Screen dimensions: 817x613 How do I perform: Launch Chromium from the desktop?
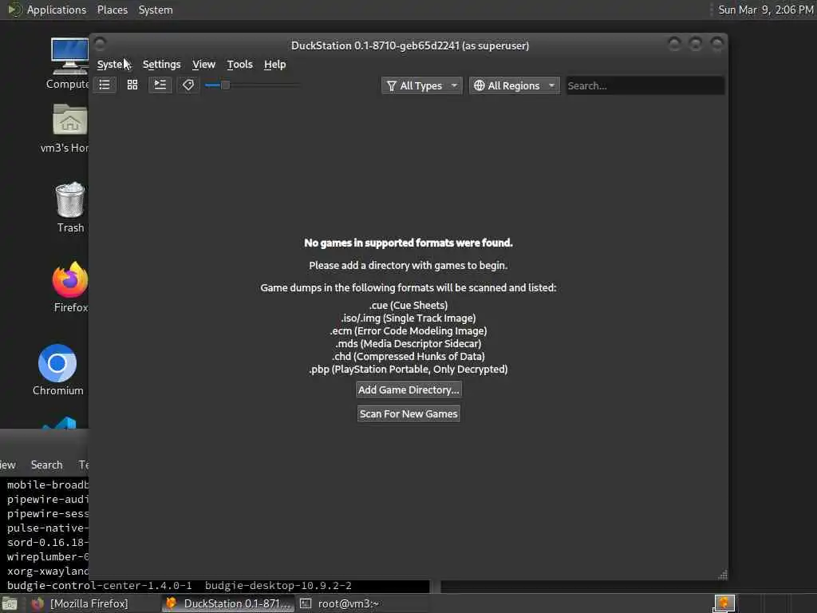point(57,370)
